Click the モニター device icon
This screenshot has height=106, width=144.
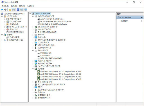click(x=36, y=87)
